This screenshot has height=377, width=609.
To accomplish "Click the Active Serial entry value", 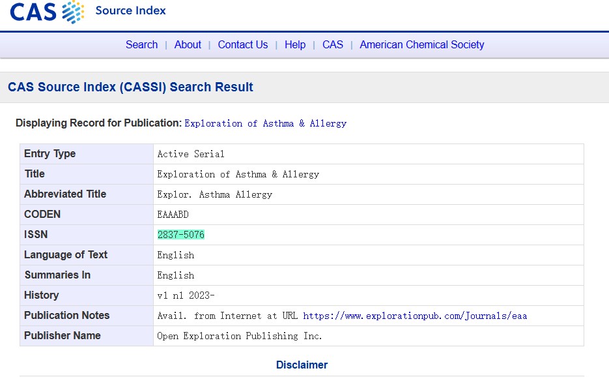I will tap(191, 154).
